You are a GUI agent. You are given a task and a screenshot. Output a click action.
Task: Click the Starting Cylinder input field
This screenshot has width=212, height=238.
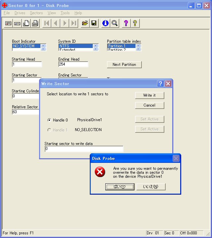[x=26, y=96]
